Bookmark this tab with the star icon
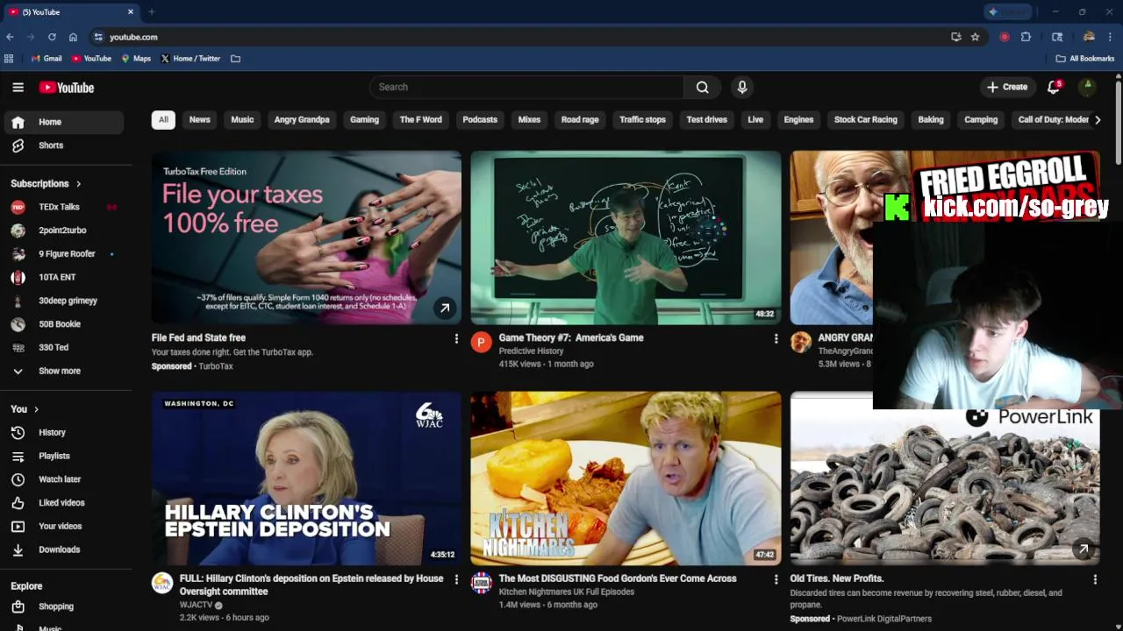 tap(975, 37)
